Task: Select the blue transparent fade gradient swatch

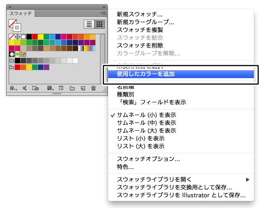Action: [92, 48]
